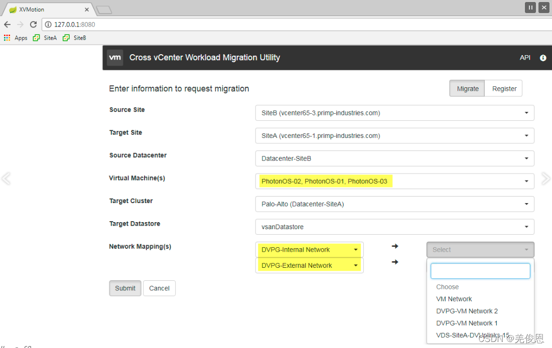The width and height of the screenshot is (552, 348).
Task: Open the SiteA bookmark
Action: pos(45,38)
